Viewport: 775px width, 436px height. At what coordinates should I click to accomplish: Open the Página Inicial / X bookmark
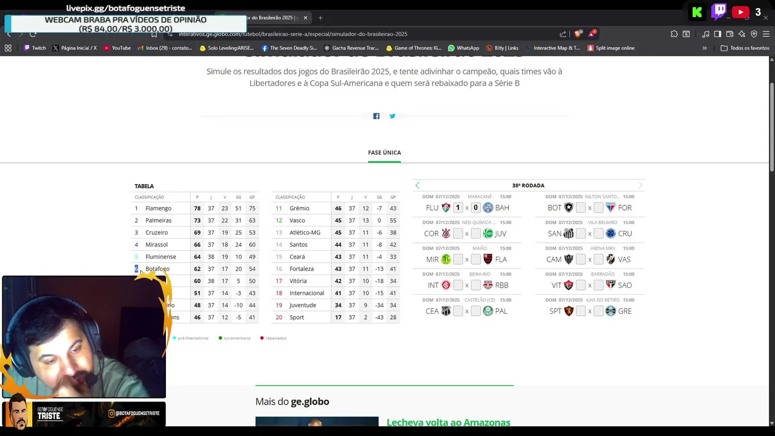click(x=74, y=48)
